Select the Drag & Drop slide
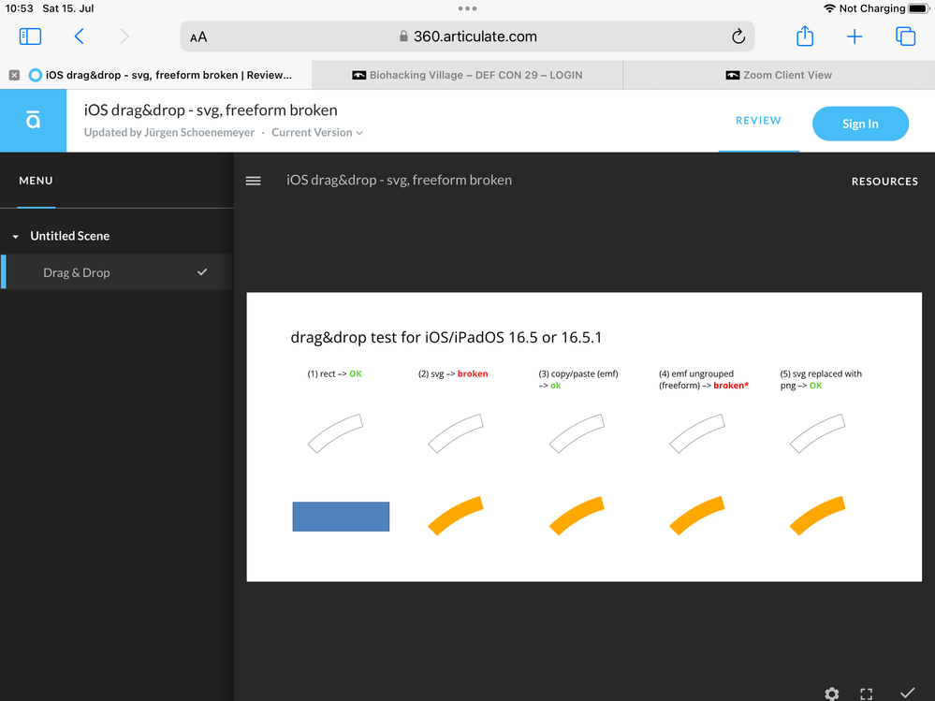 [117, 272]
